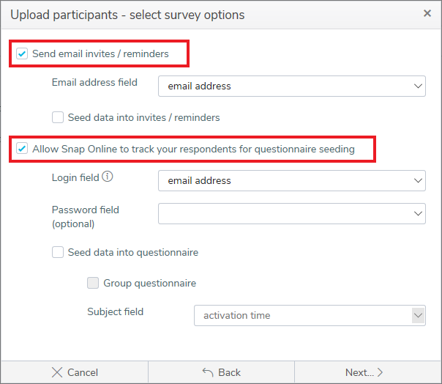442x384 pixels.
Task: Toggle Allow Snap Online to track respondents
Action: tap(22, 149)
